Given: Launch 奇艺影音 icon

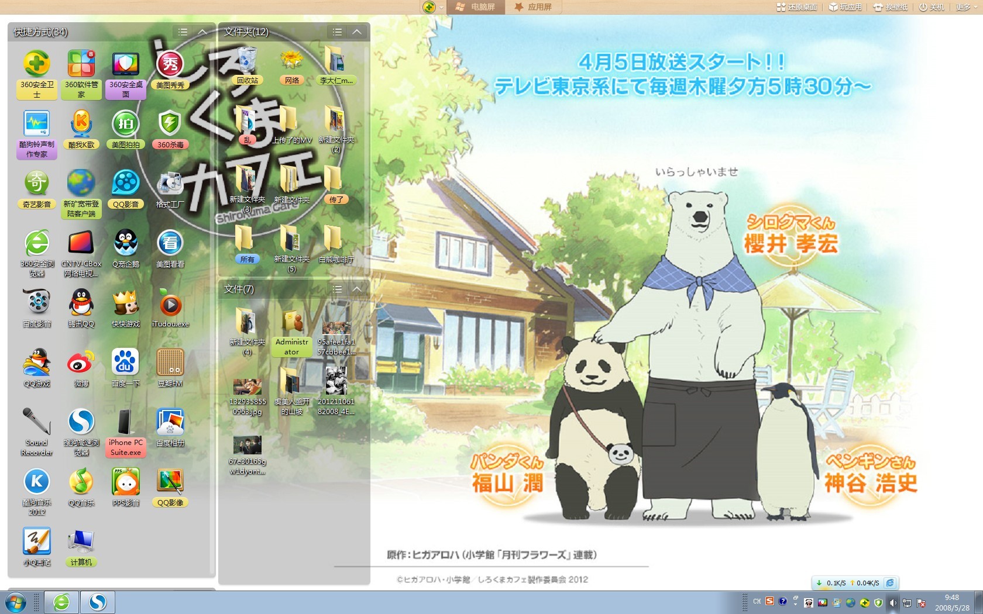Looking at the screenshot, I should [37, 189].
